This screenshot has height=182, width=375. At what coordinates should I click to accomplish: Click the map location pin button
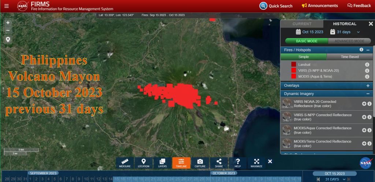point(8,40)
